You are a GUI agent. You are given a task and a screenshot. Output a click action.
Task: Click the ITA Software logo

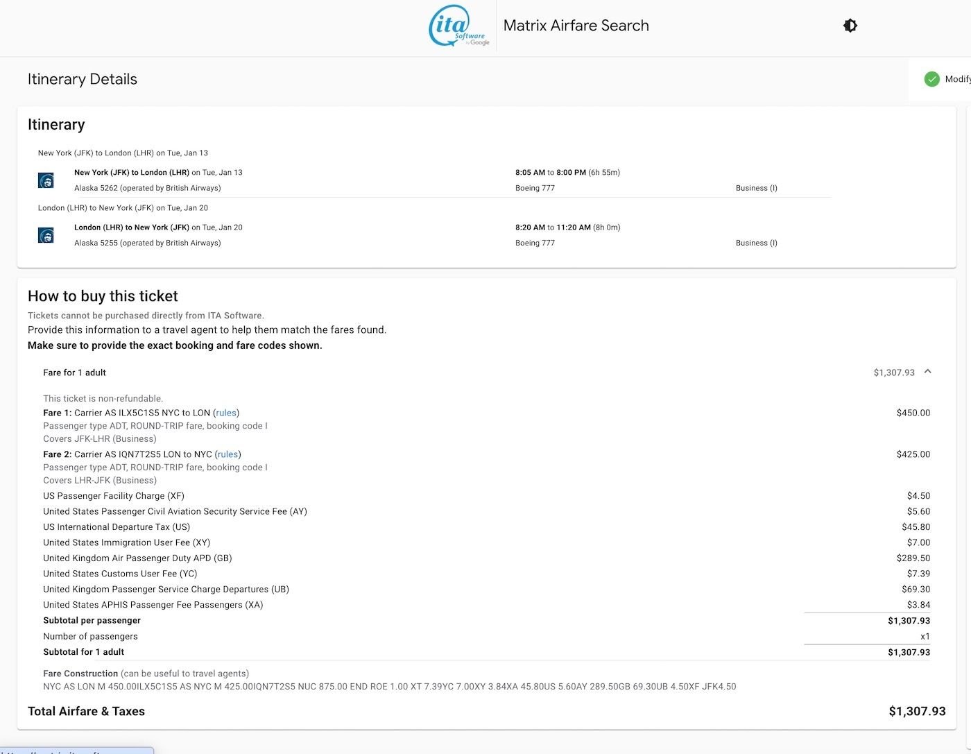click(458, 26)
